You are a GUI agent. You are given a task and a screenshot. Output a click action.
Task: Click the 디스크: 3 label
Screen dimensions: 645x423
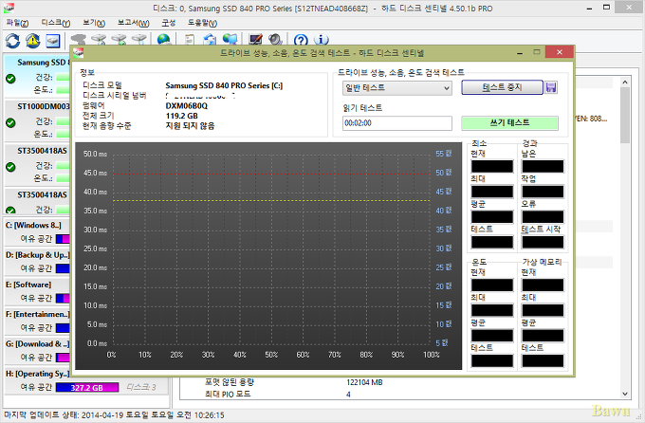click(x=141, y=387)
